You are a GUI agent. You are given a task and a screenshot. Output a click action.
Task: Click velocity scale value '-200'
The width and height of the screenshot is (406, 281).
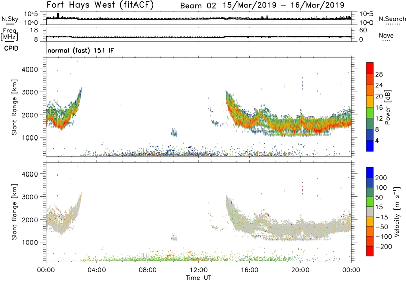(384, 247)
